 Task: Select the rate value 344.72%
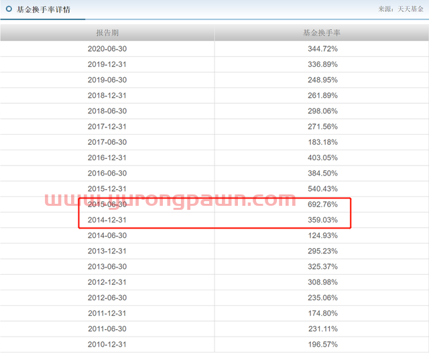click(x=322, y=49)
